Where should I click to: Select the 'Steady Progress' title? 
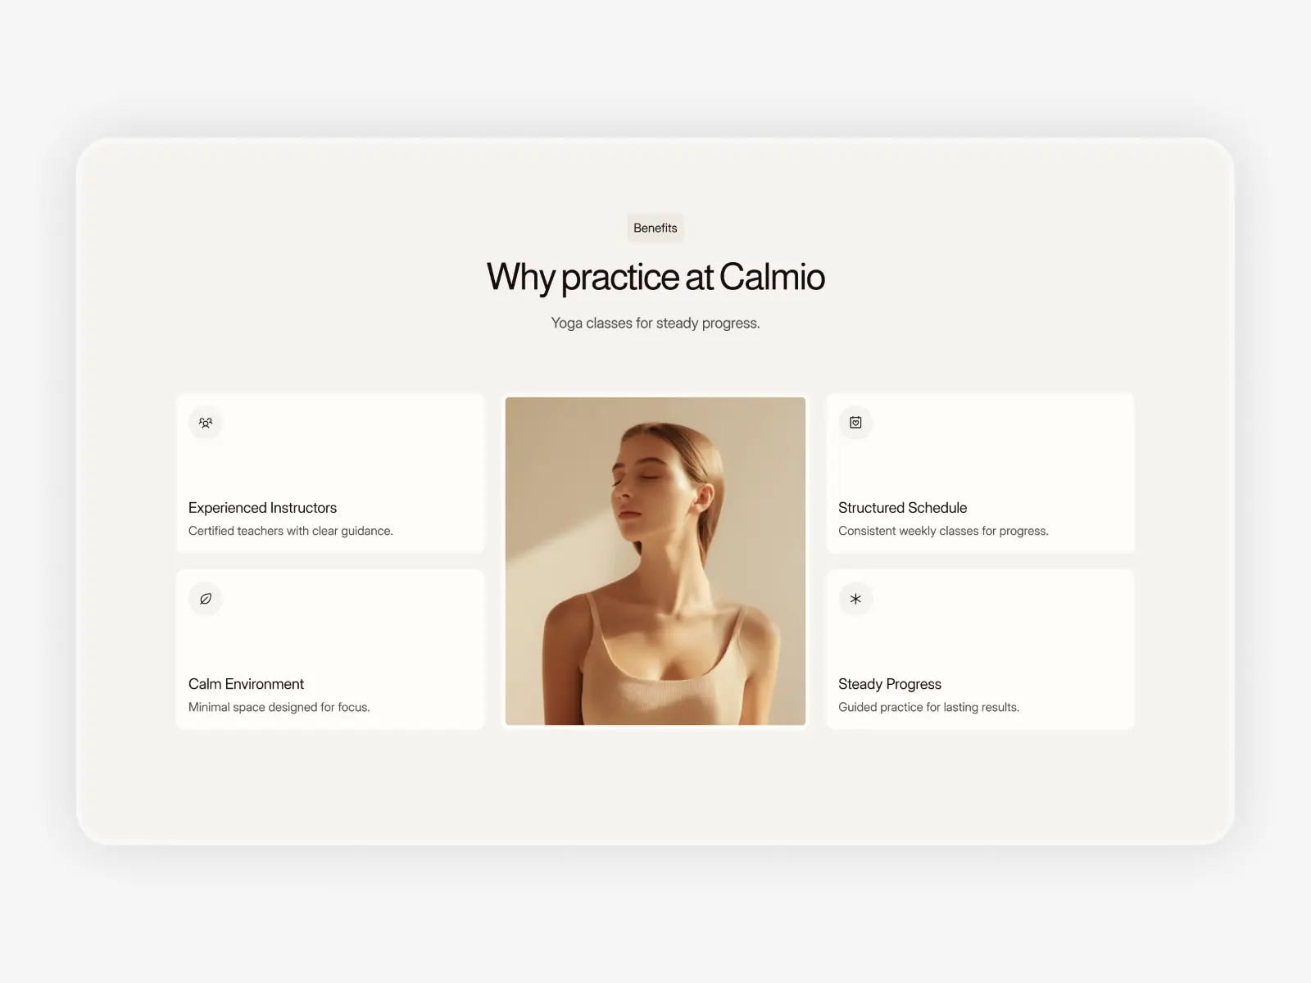pyautogui.click(x=890, y=684)
